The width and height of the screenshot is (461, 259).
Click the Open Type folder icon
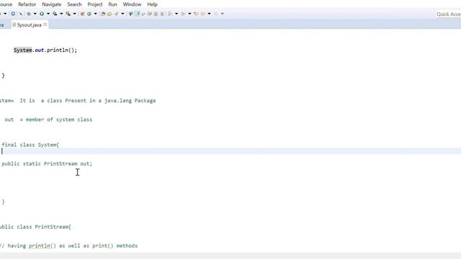pos(103,14)
